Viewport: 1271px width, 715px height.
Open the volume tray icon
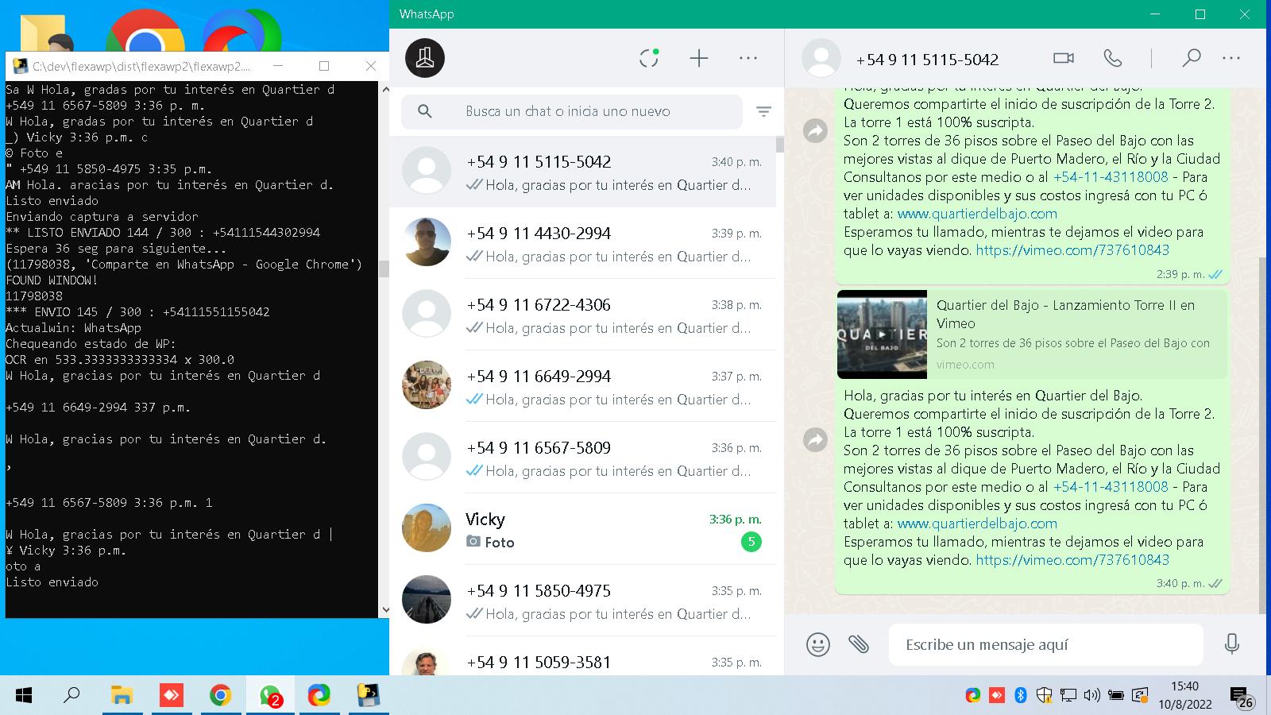[1092, 696]
